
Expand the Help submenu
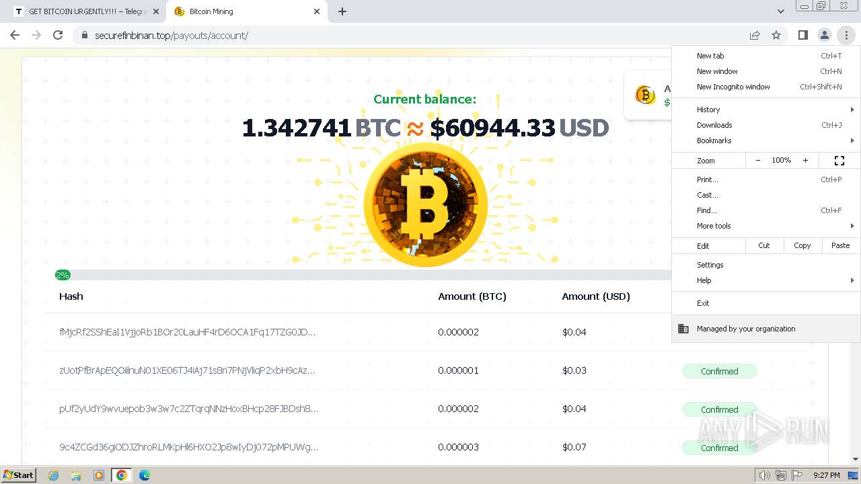tap(765, 280)
